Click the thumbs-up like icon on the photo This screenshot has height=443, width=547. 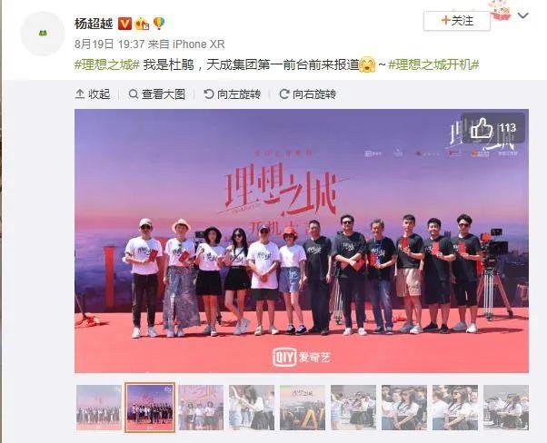[x=482, y=128]
